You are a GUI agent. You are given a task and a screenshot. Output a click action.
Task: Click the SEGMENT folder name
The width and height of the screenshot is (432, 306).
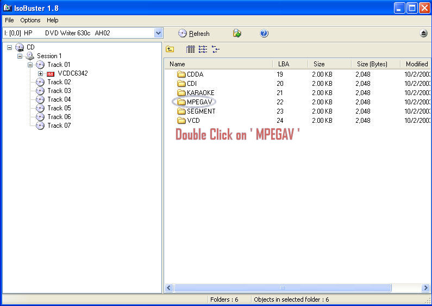click(x=201, y=111)
